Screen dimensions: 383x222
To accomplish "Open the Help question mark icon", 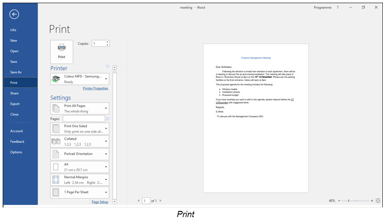I will coord(338,8).
